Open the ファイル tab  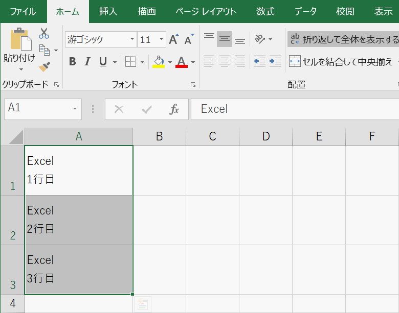[x=23, y=11]
